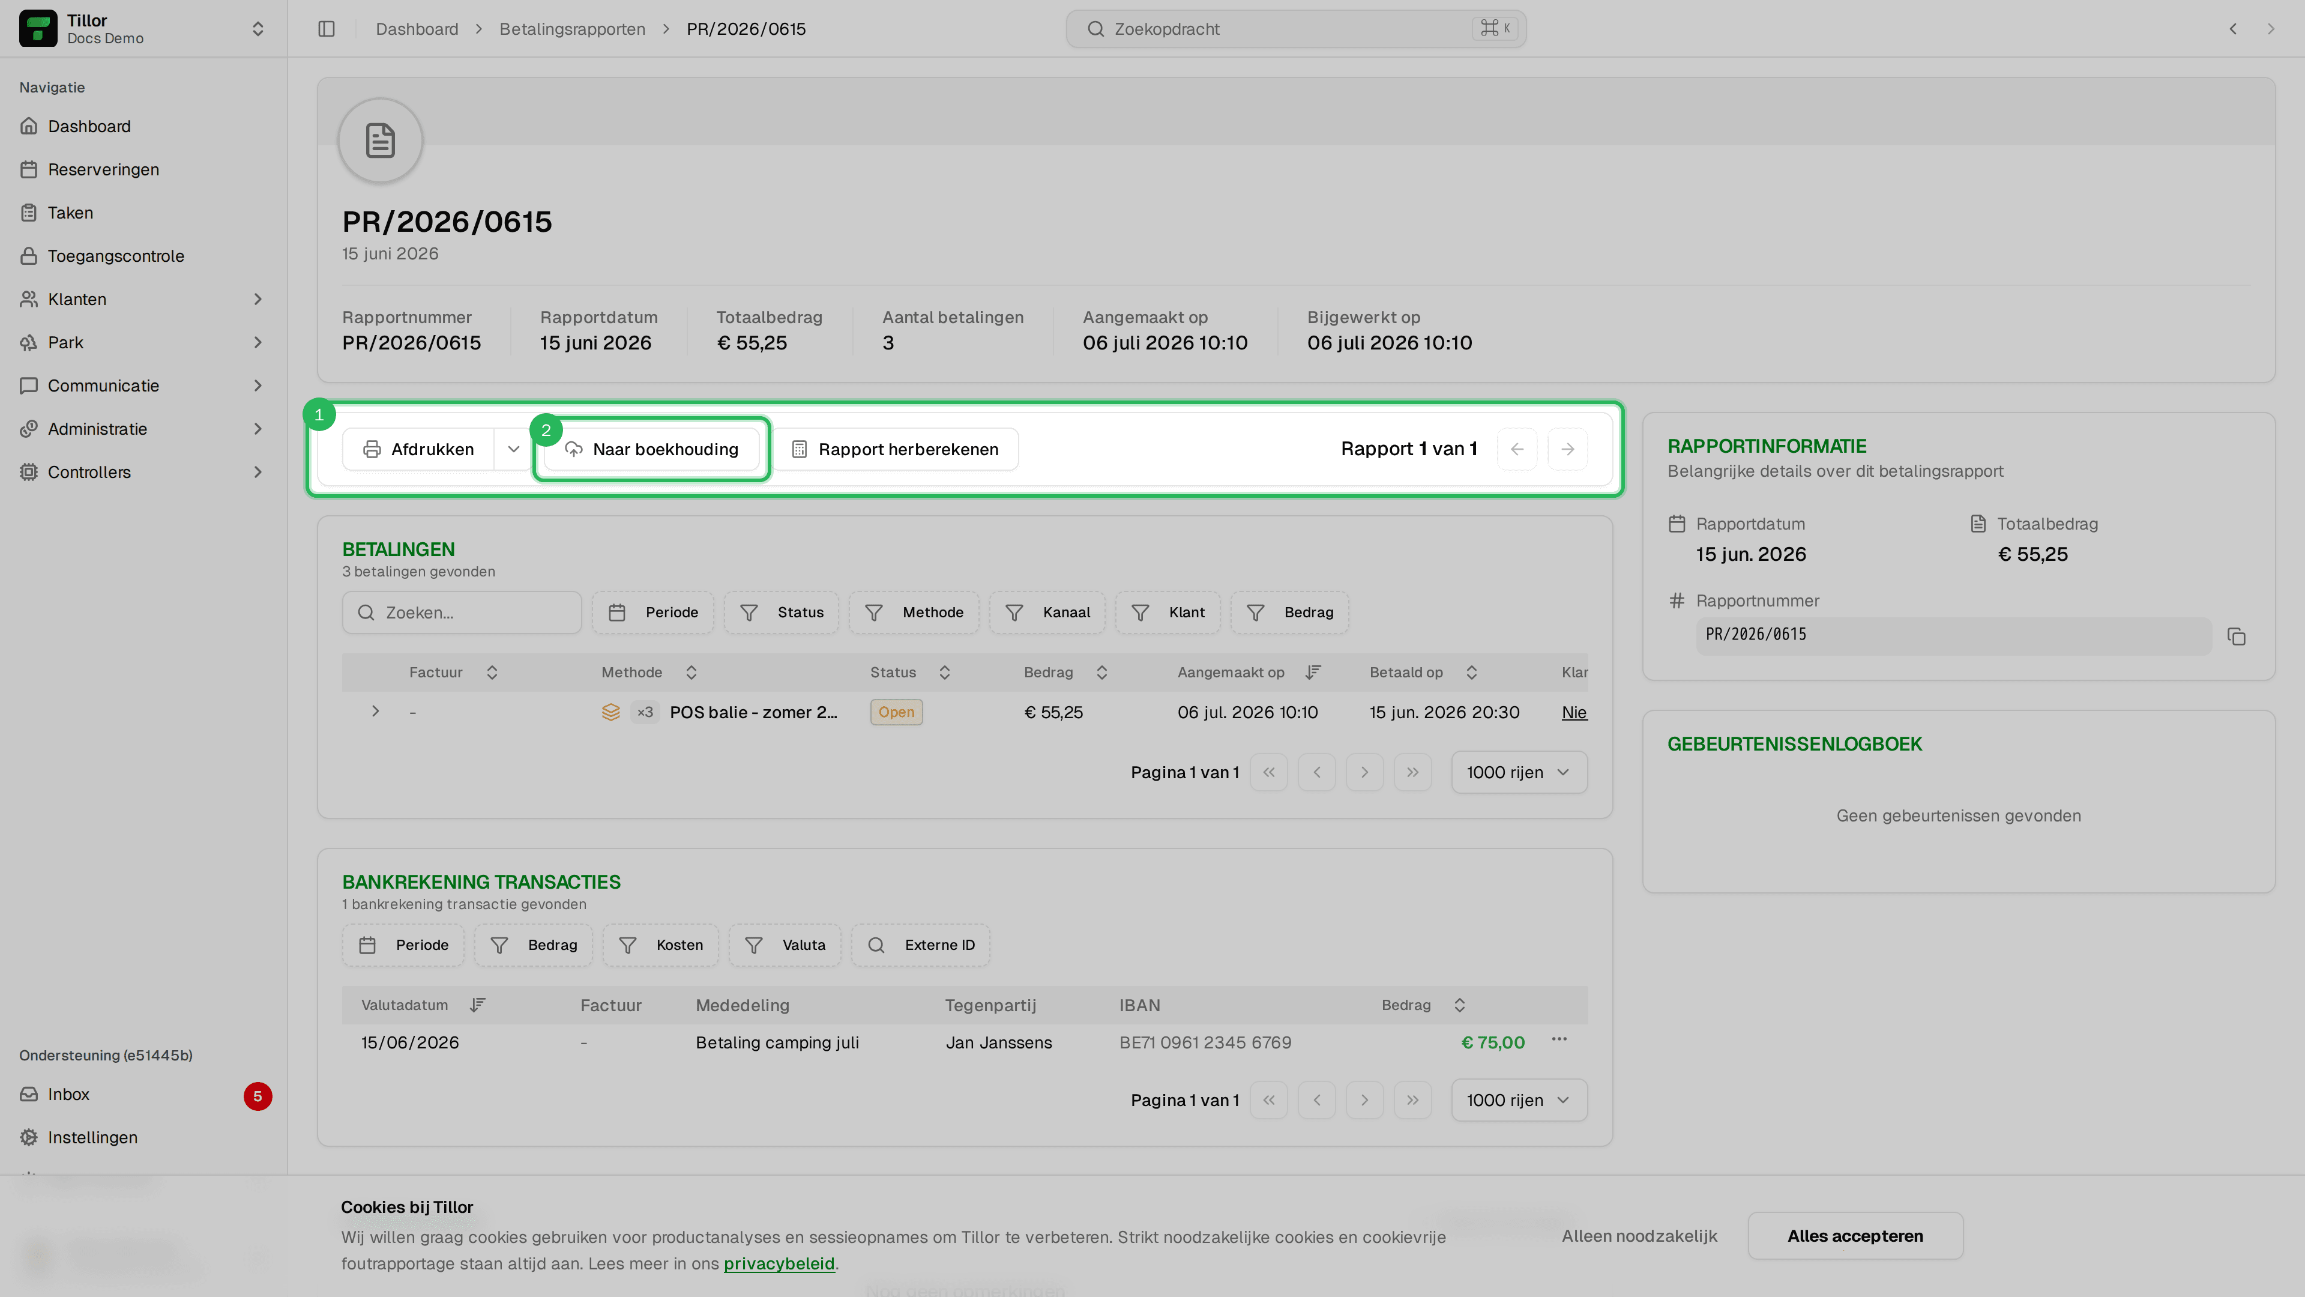Click the Park tree icon

[x=29, y=342]
